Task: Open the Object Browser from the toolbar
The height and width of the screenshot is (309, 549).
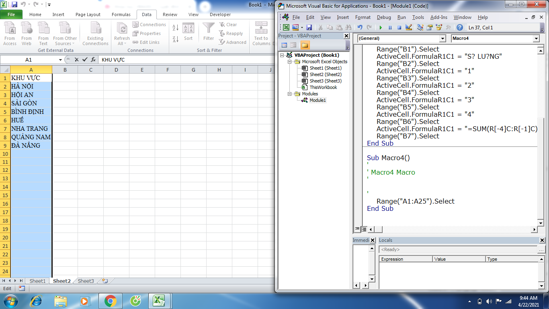Action: (x=438, y=27)
